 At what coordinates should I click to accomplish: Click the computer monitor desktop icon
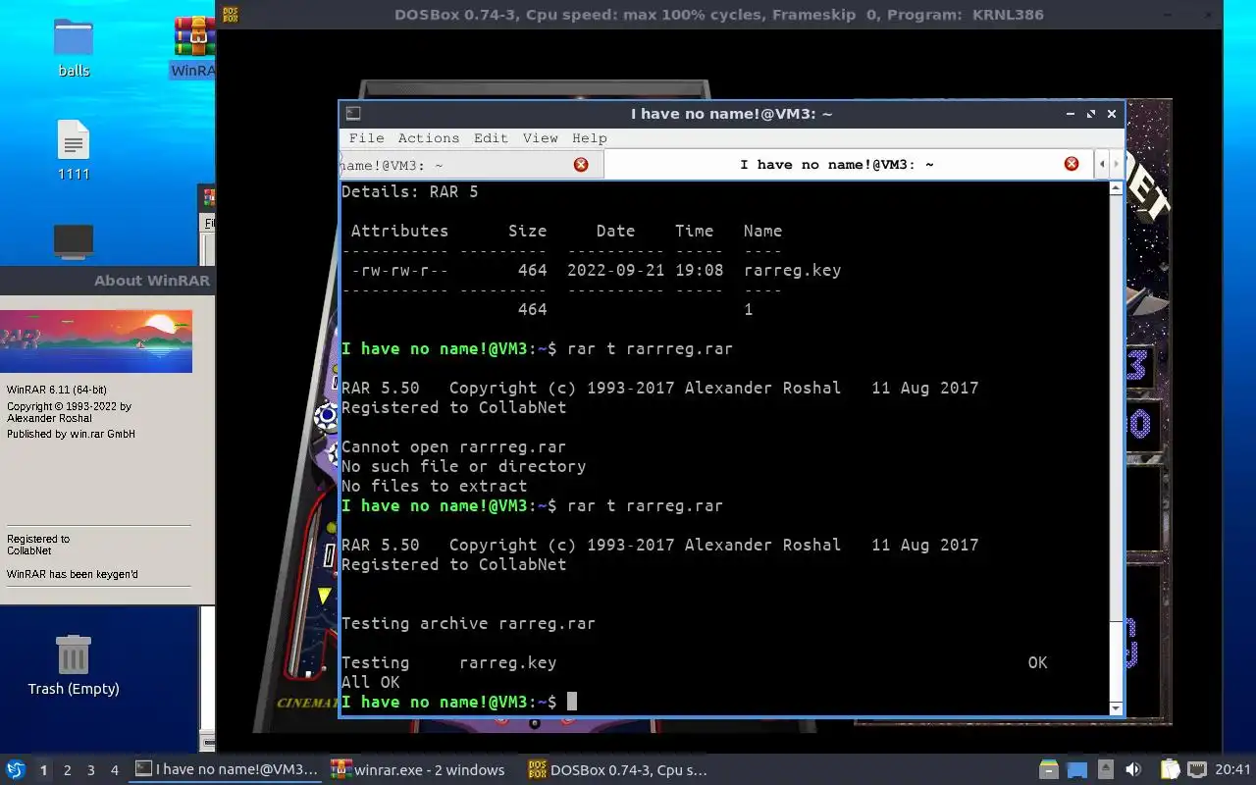(74, 241)
